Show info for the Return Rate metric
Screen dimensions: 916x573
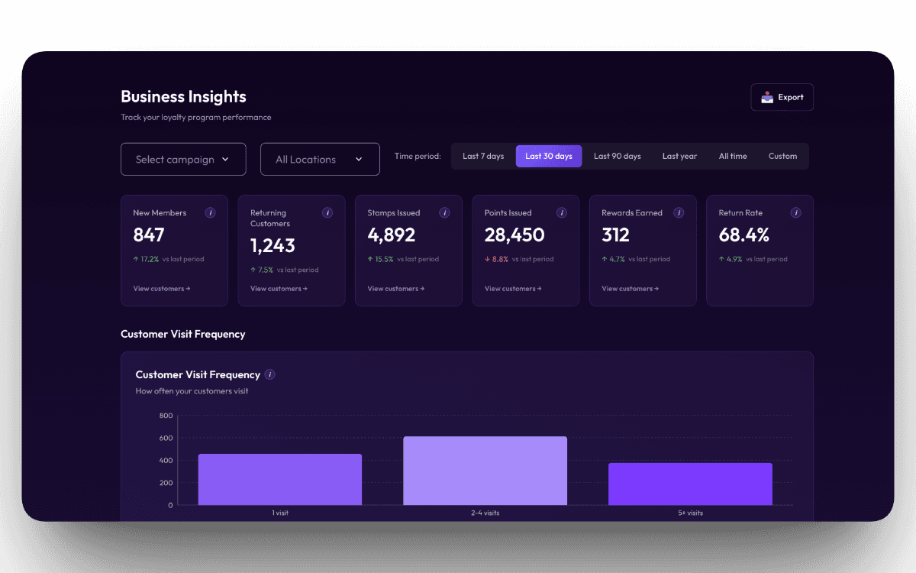click(x=795, y=212)
